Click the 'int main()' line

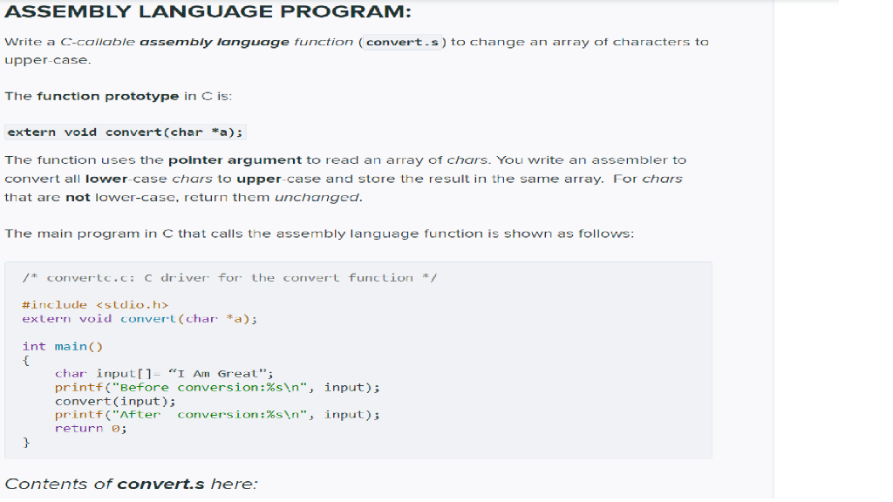(x=63, y=346)
